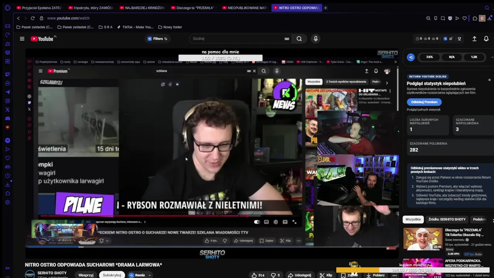Open the YouTube hamburger guide menu
The width and height of the screenshot is (494, 278).
coord(22,39)
